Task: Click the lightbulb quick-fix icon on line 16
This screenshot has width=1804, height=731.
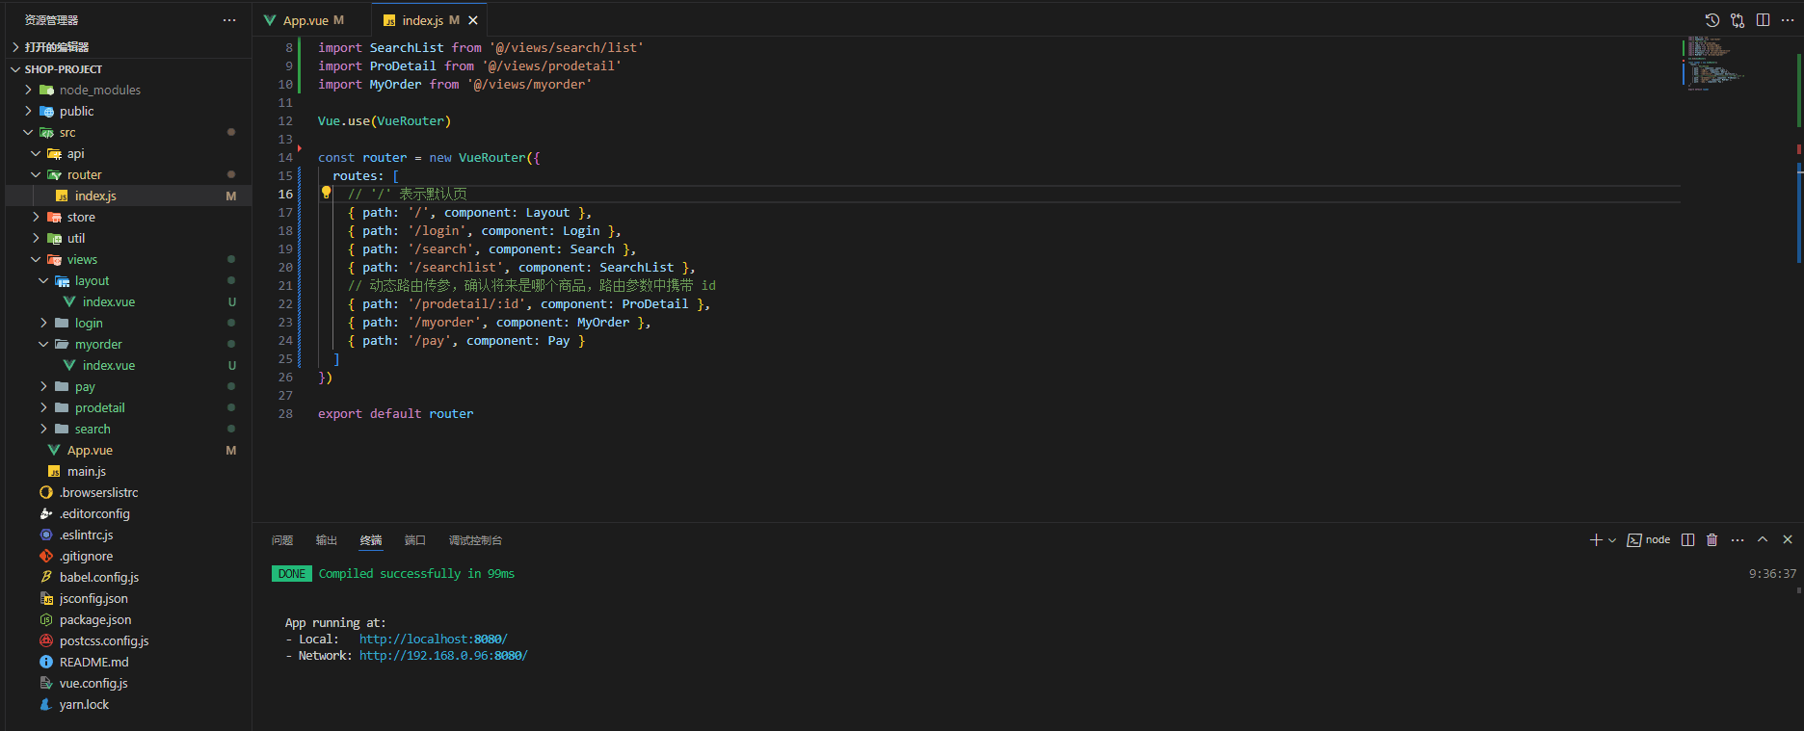Action: [326, 193]
